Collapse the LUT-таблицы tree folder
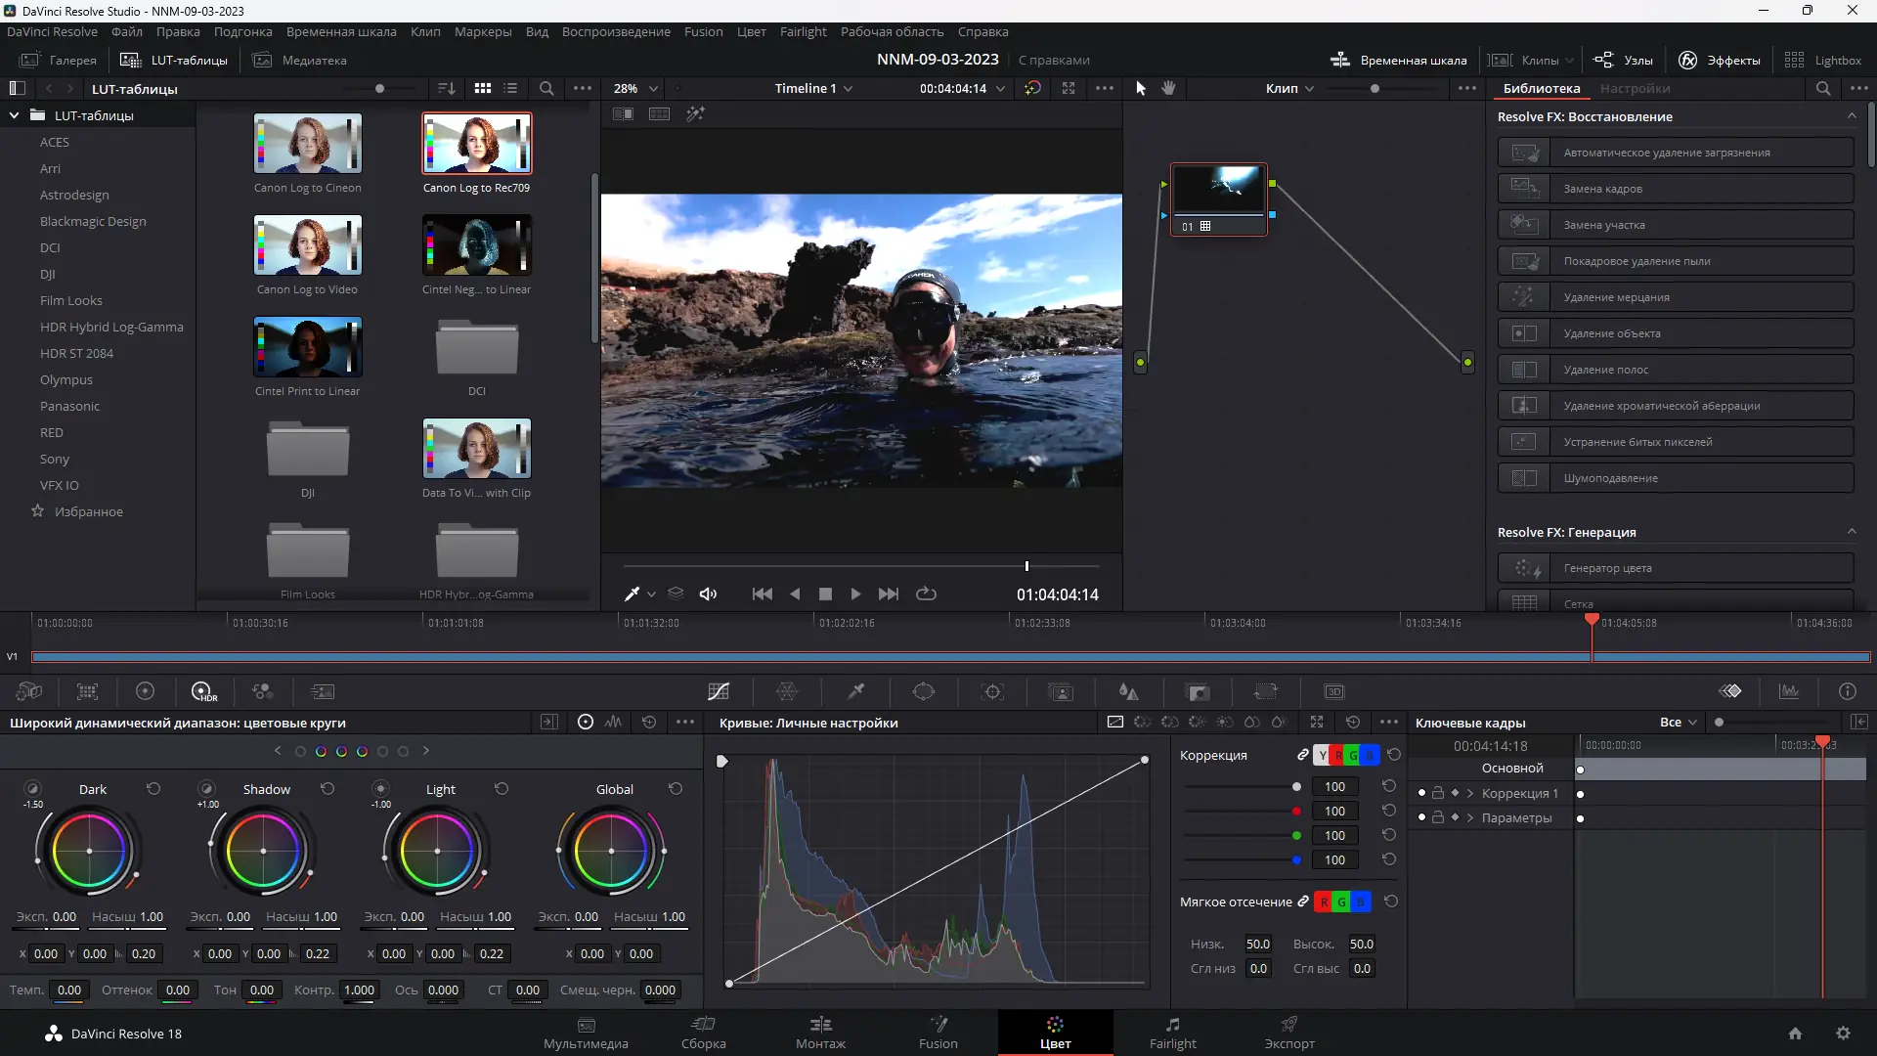Image resolution: width=1877 pixels, height=1056 pixels. coord(15,115)
